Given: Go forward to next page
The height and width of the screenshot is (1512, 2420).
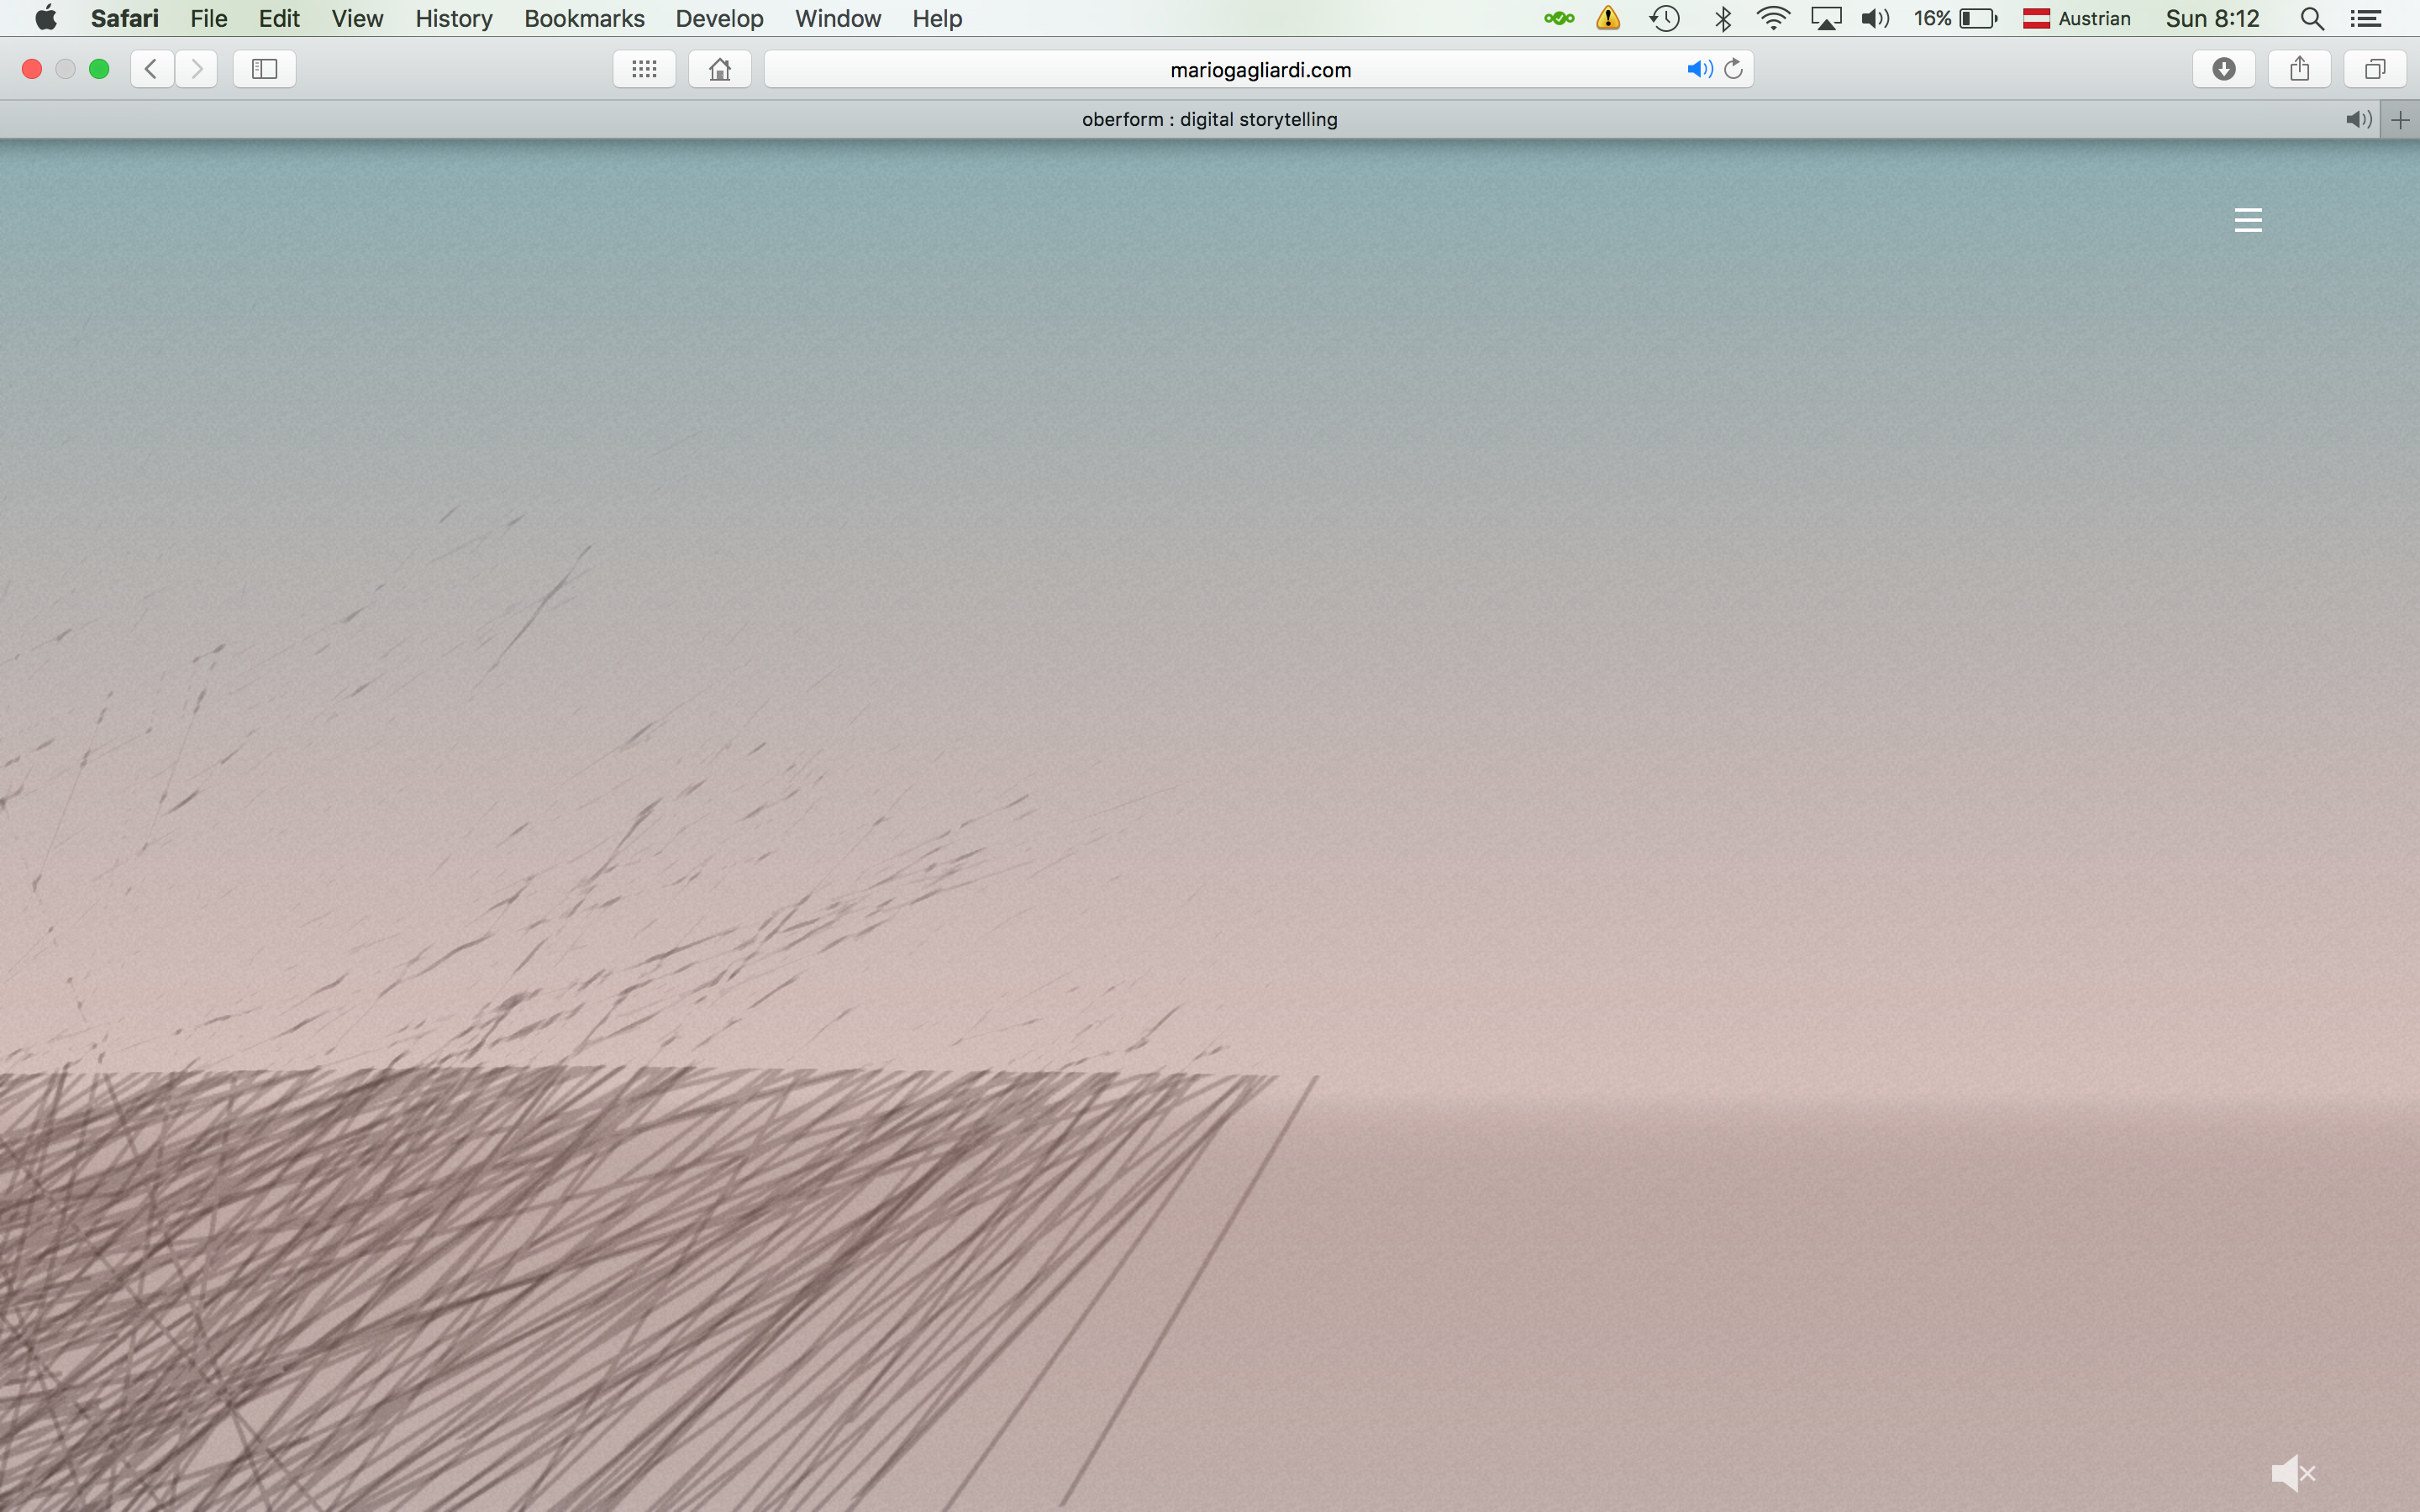Looking at the screenshot, I should point(197,69).
